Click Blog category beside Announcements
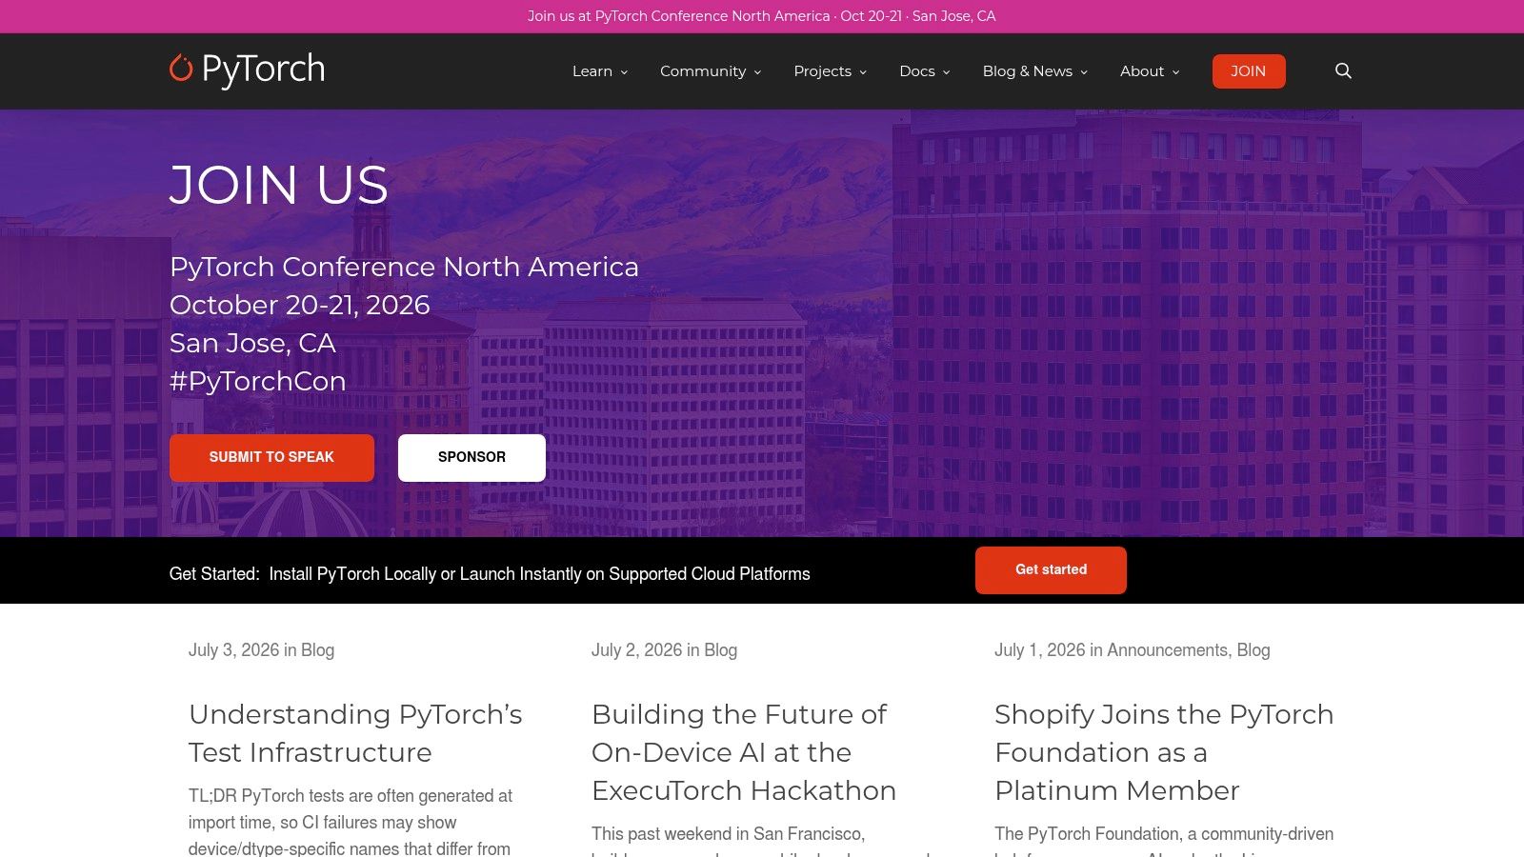Viewport: 1524px width, 857px height. [1253, 650]
